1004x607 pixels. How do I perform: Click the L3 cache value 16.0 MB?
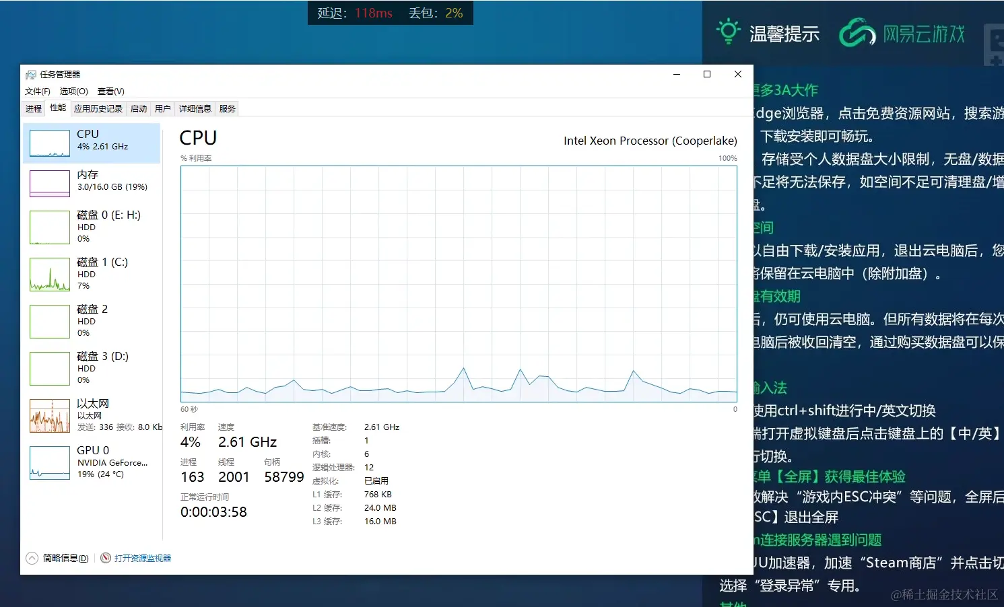click(x=380, y=522)
